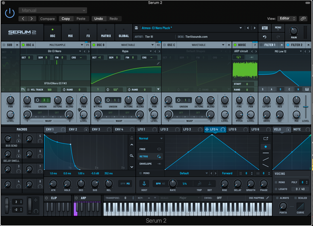The height and width of the screenshot is (226, 313).
Task: Select ENVELOPE LFO mode
Action: click(x=150, y=164)
